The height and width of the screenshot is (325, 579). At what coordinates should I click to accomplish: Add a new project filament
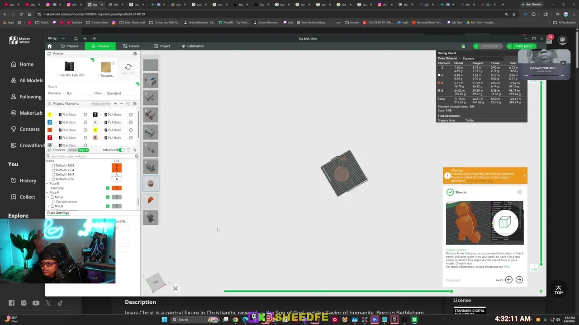pos(115,104)
